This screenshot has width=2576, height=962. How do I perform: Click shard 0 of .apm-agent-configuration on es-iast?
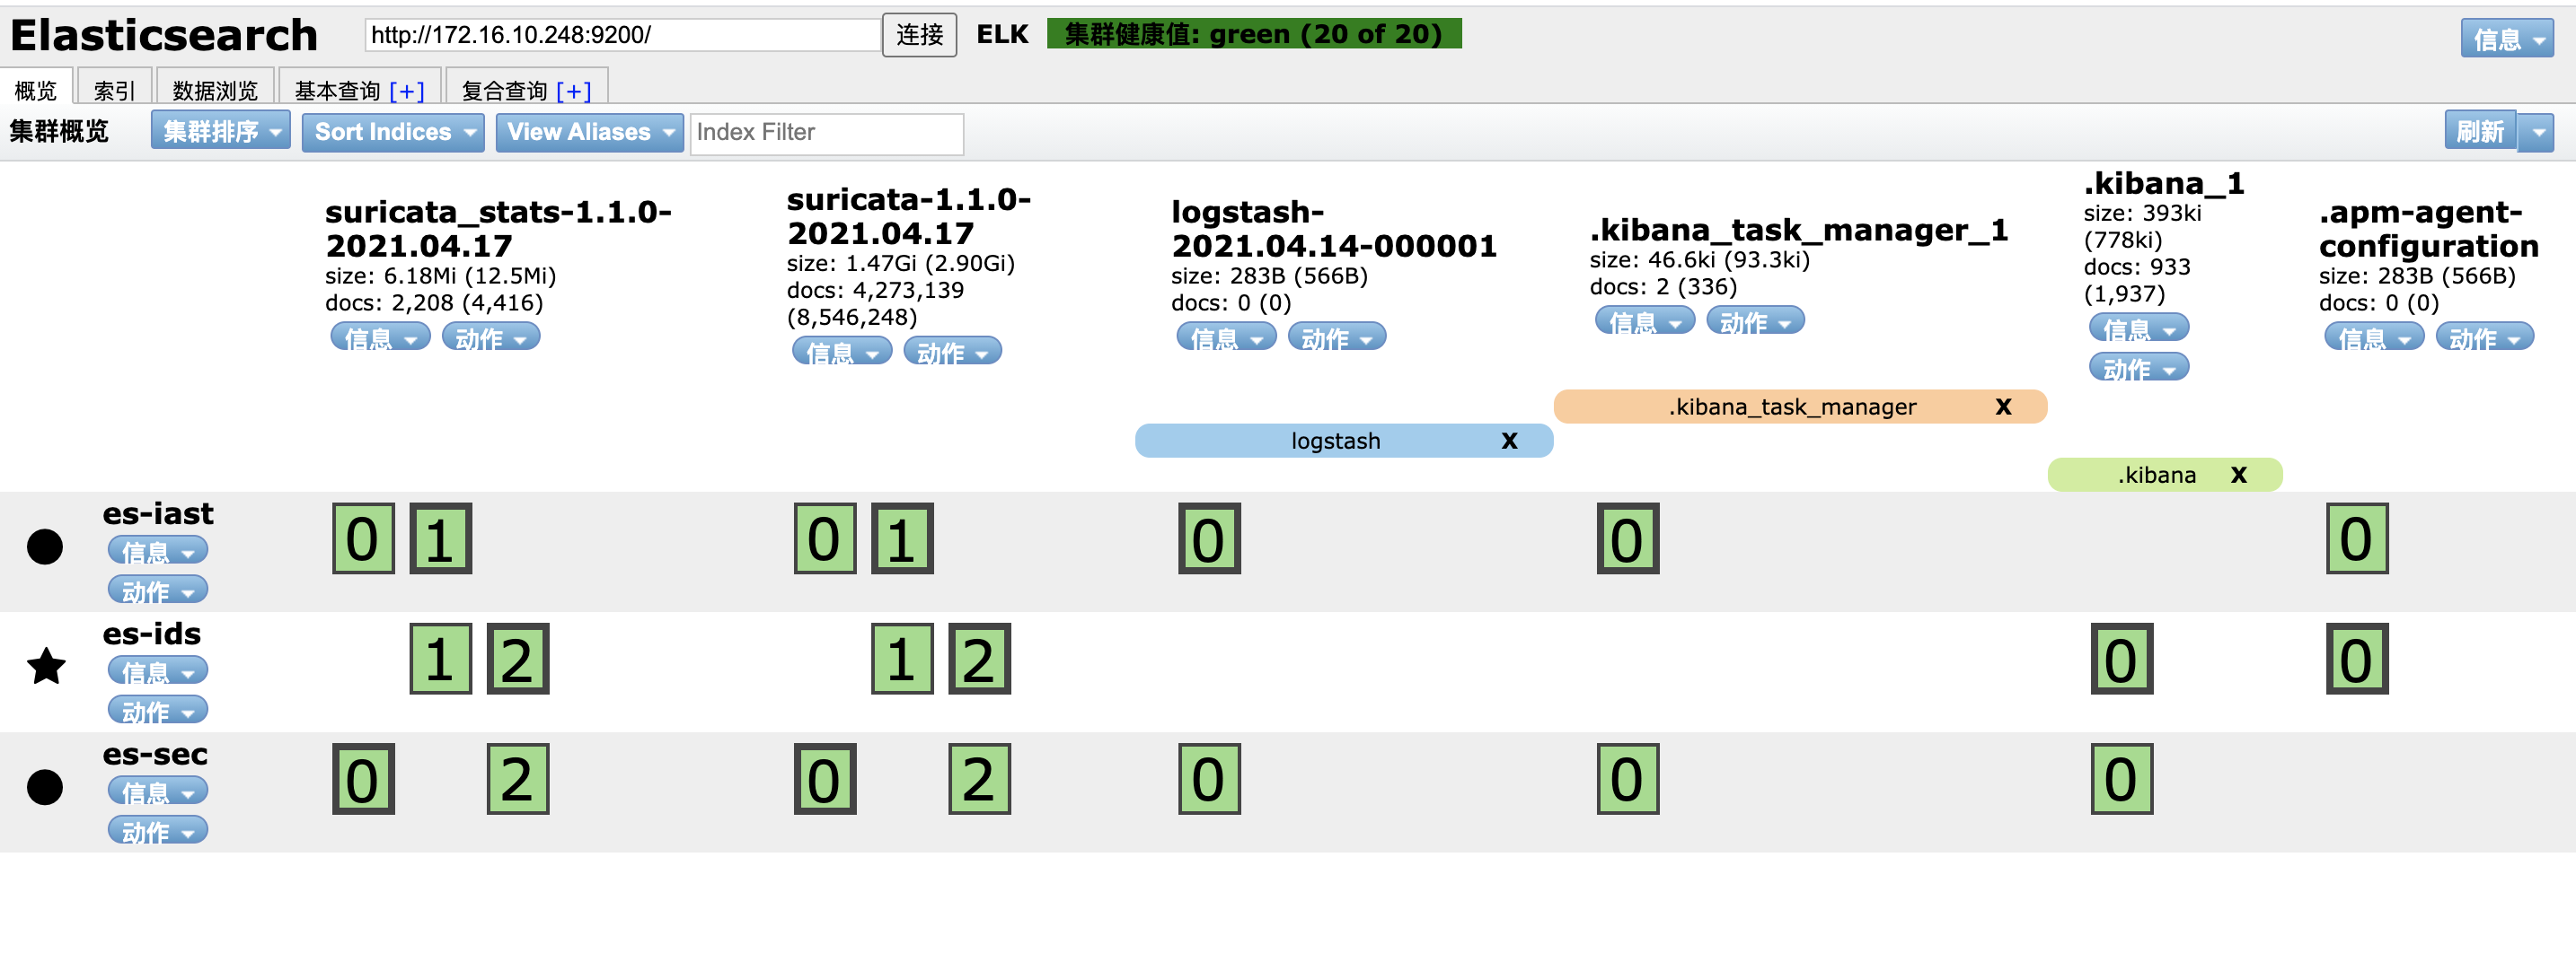pyautogui.click(x=2358, y=538)
